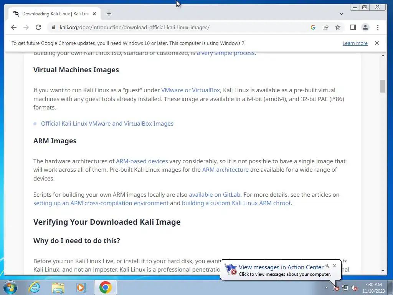Screen dimensions: 393x295
Task: Click the network tray icon
Action: click(x=345, y=288)
